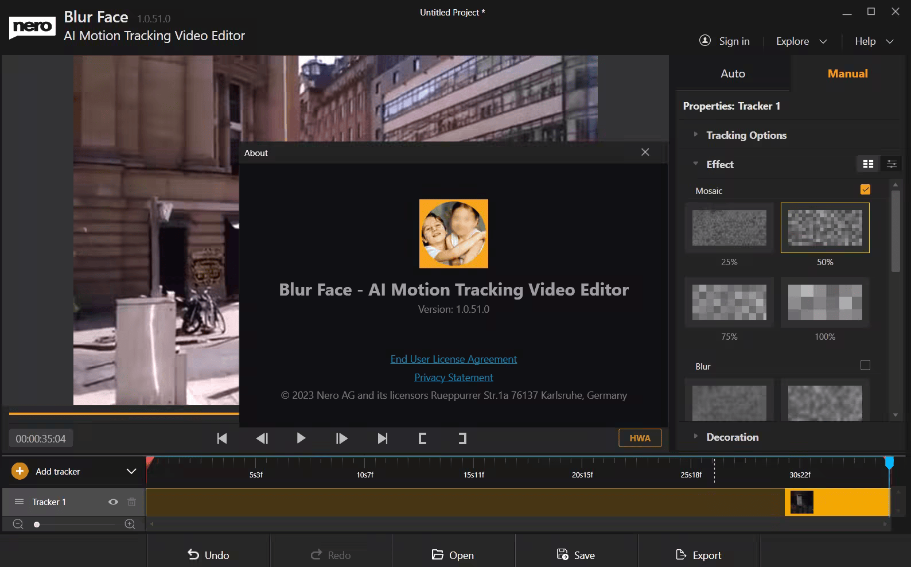Hide Tracker 1 using the eye icon

pyautogui.click(x=113, y=502)
